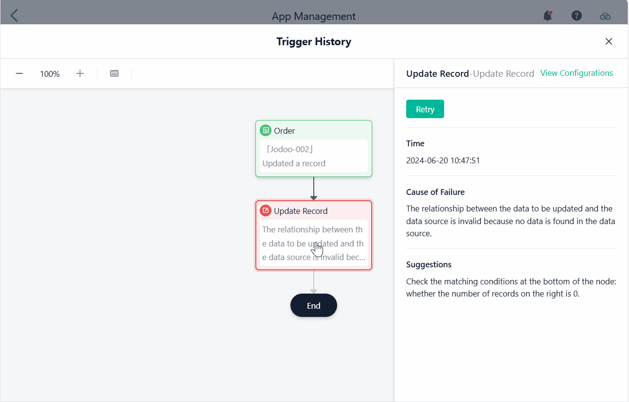Click the green Order node icon
This screenshot has height=402, width=629.
[x=266, y=130]
